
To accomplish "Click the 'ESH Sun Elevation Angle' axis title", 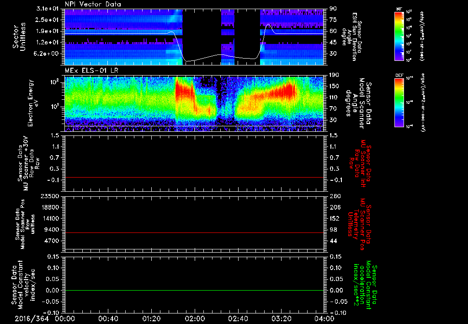I will pos(352,37).
